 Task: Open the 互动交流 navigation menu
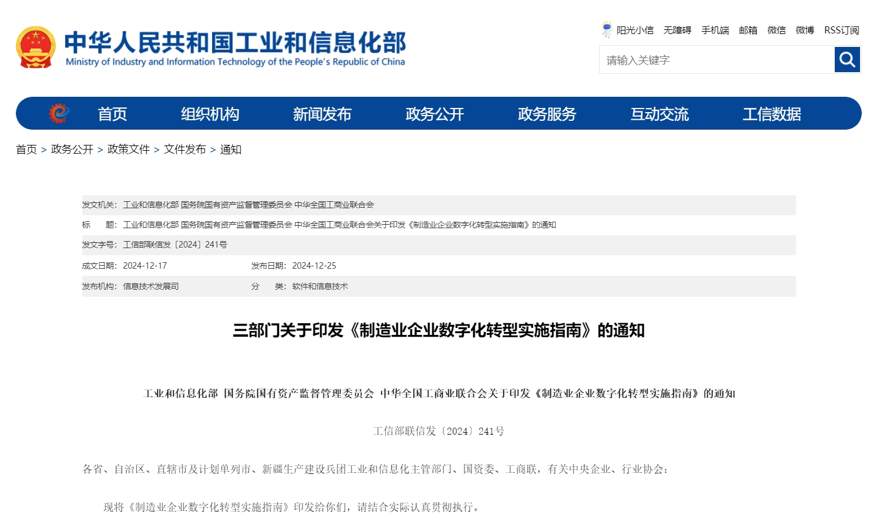click(660, 114)
